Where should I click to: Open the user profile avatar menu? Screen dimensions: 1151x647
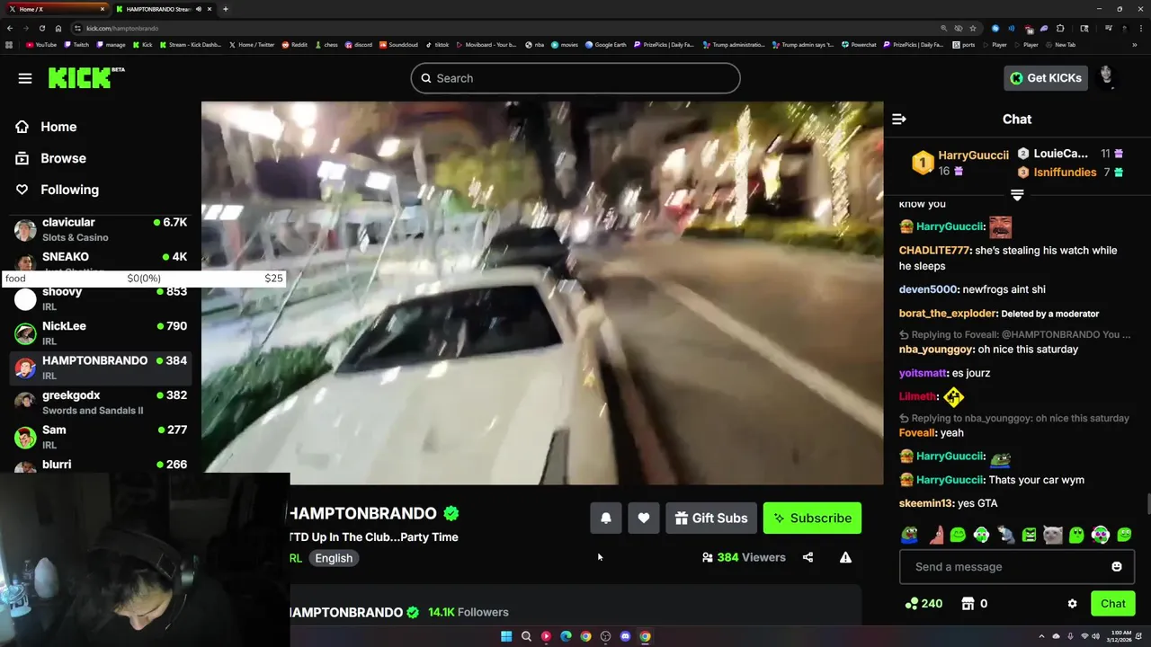1107,77
